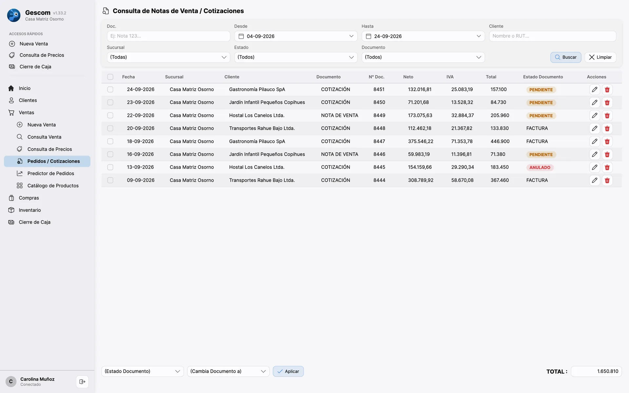
Task: Expand the Sucursal dropdown
Action: tap(168, 57)
